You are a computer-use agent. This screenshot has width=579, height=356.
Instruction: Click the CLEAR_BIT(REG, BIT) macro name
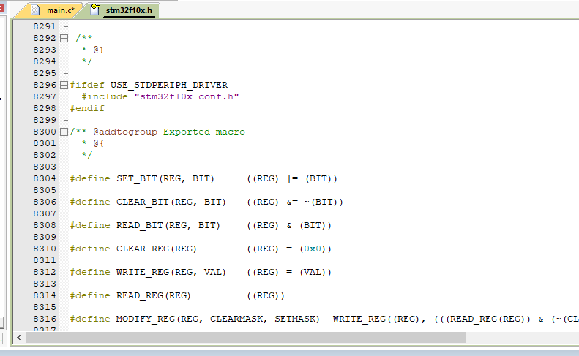pyautogui.click(x=171, y=202)
